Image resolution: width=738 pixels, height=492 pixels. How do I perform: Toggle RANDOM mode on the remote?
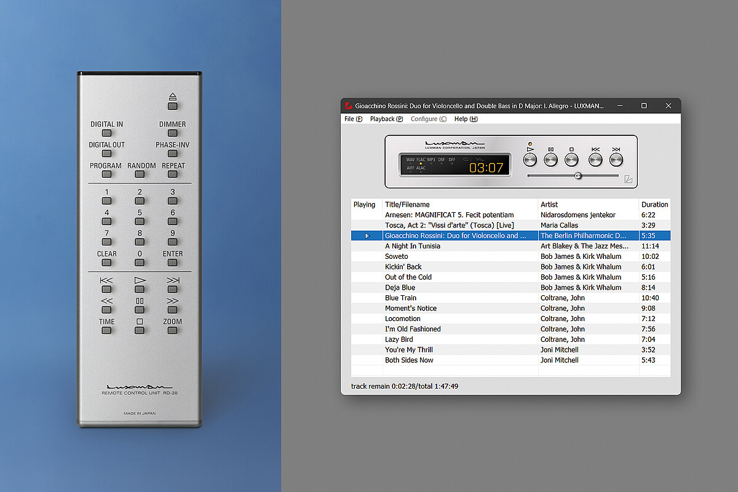point(140,174)
